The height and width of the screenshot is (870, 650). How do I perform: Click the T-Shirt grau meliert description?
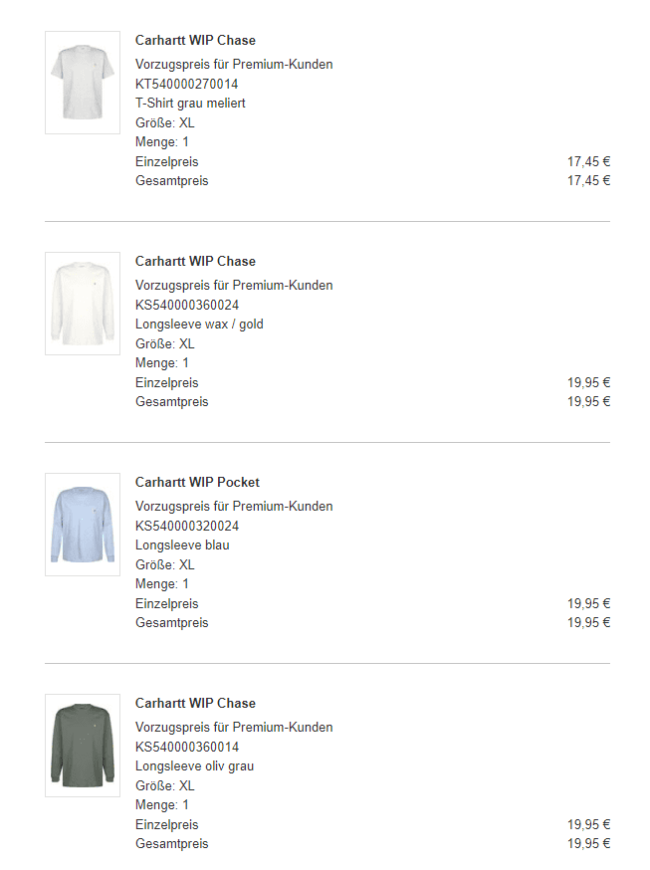pos(190,104)
